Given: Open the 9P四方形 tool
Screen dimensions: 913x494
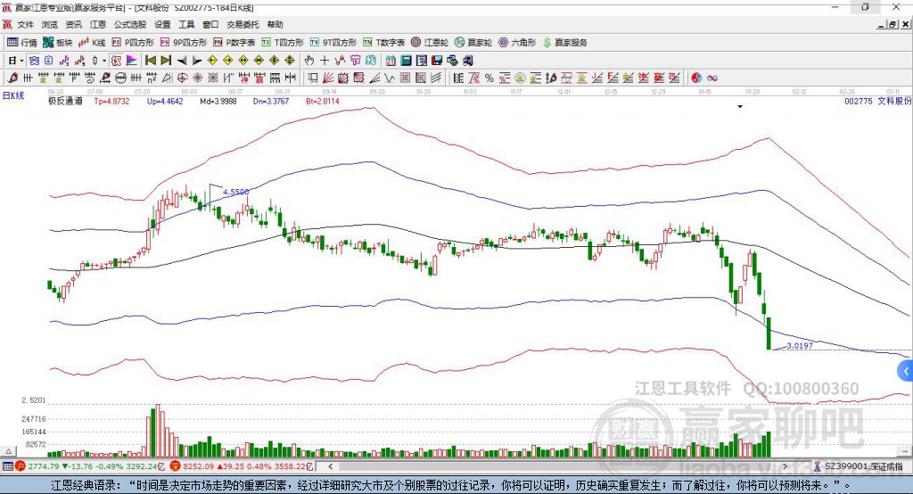Looking at the screenshot, I should click(x=184, y=43).
